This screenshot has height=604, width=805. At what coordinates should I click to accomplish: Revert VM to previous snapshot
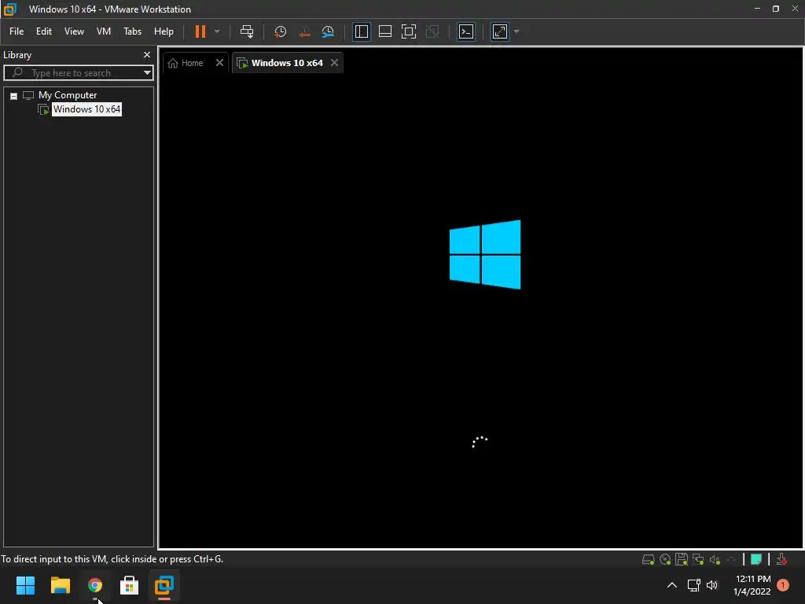click(x=304, y=31)
